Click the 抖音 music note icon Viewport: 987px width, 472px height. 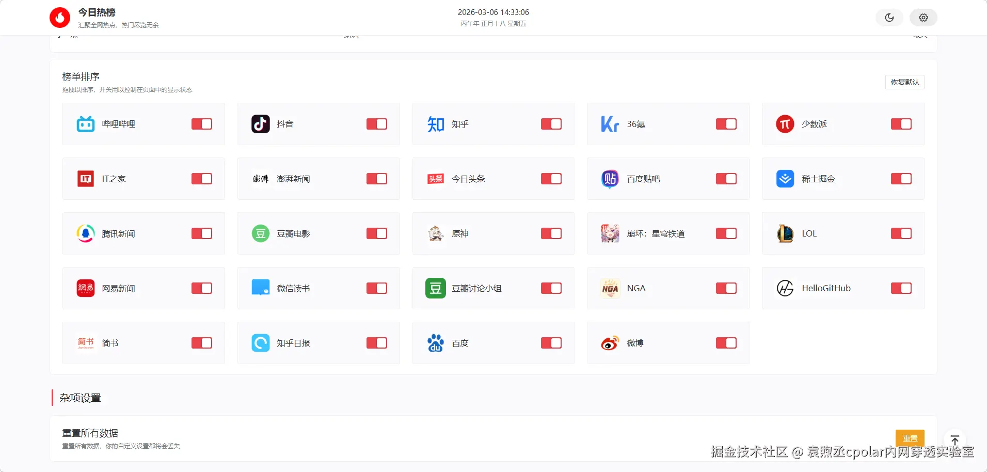coord(261,124)
